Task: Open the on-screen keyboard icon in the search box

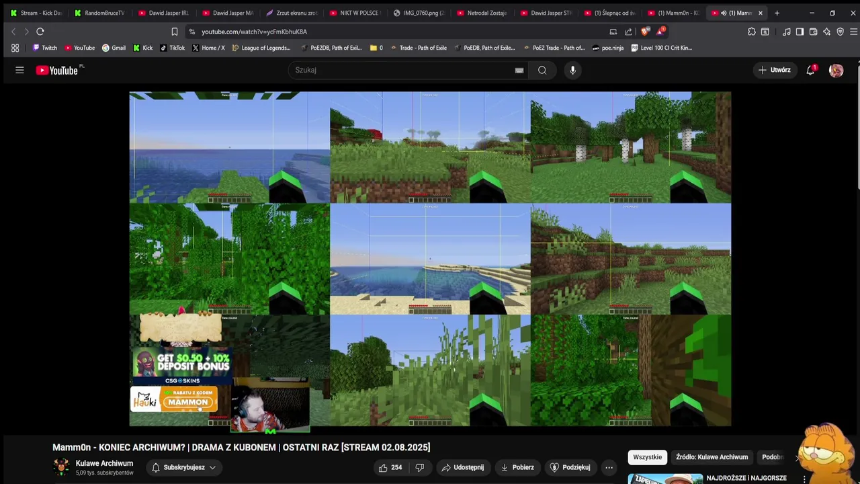Action: click(519, 70)
